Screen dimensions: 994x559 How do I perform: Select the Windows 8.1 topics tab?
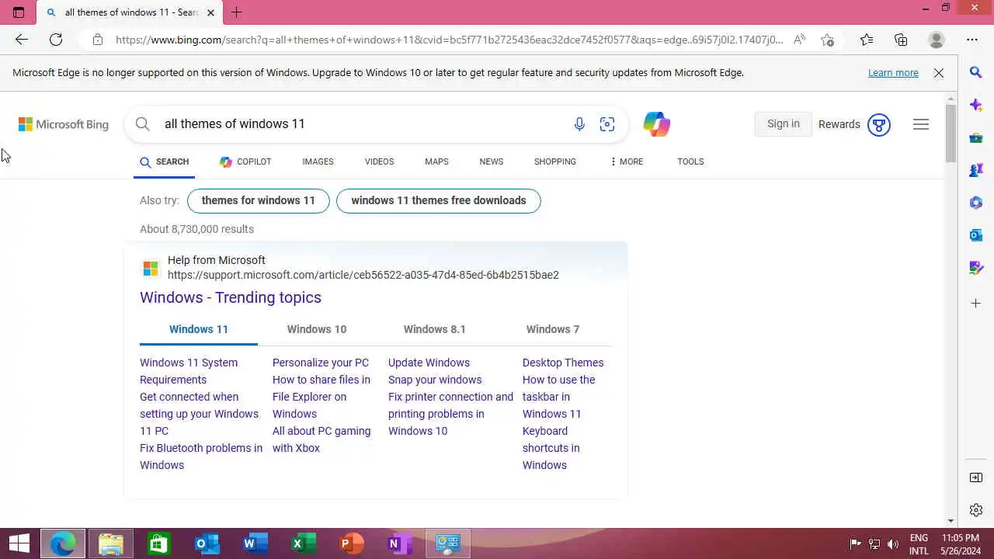coord(435,329)
